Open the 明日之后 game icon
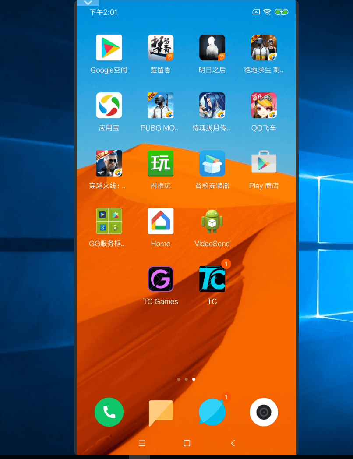 tap(212, 47)
